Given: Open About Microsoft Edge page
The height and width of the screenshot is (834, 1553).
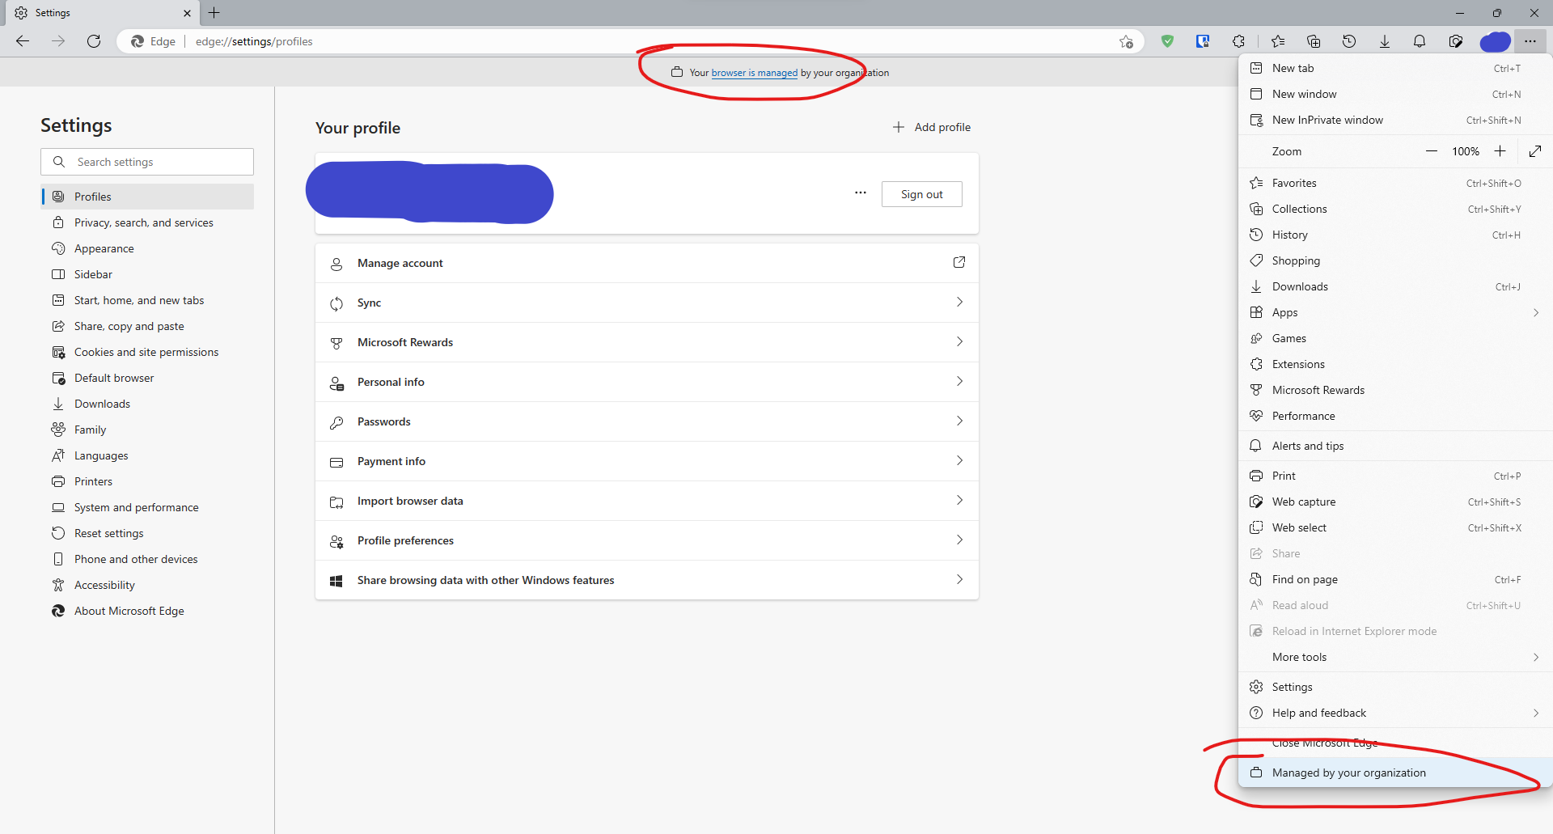Looking at the screenshot, I should click(x=147, y=611).
